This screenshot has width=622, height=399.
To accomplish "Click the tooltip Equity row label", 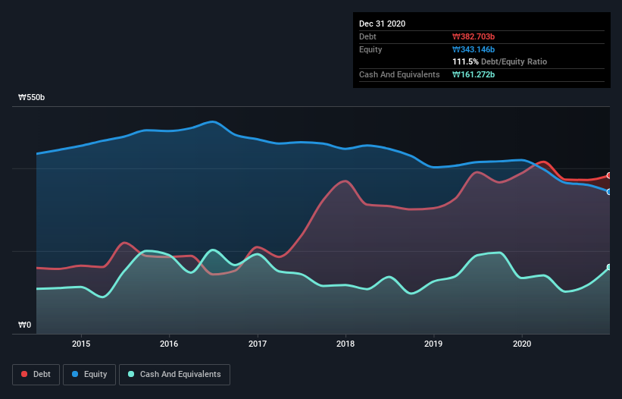I will point(370,49).
